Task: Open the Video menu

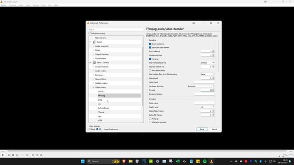Action: 28,5
